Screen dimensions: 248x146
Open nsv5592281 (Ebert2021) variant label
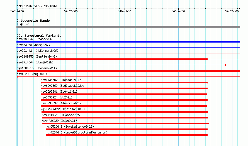(x=59, y=91)
